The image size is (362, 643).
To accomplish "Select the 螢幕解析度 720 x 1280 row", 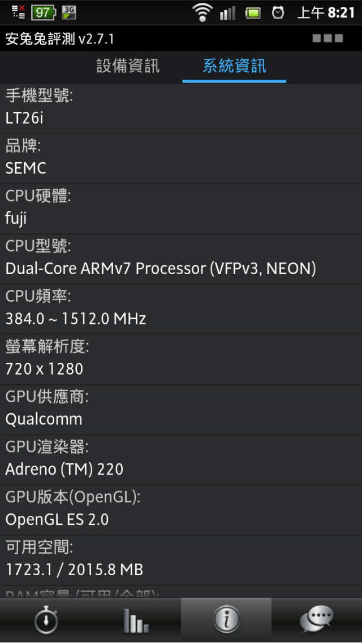I will point(181,359).
